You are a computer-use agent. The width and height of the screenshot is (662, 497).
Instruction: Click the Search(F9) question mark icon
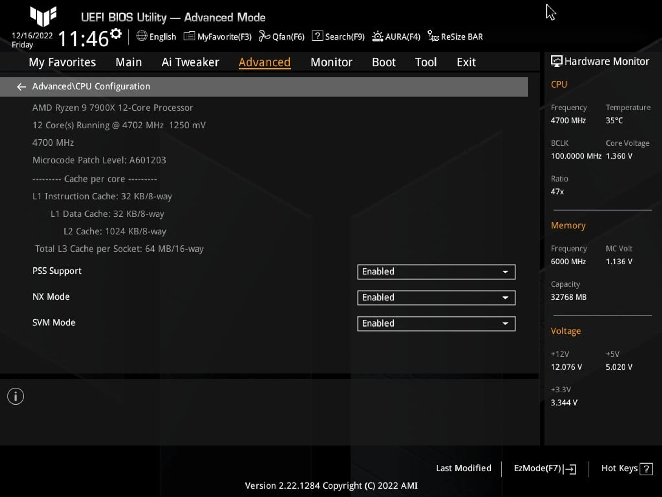click(317, 36)
